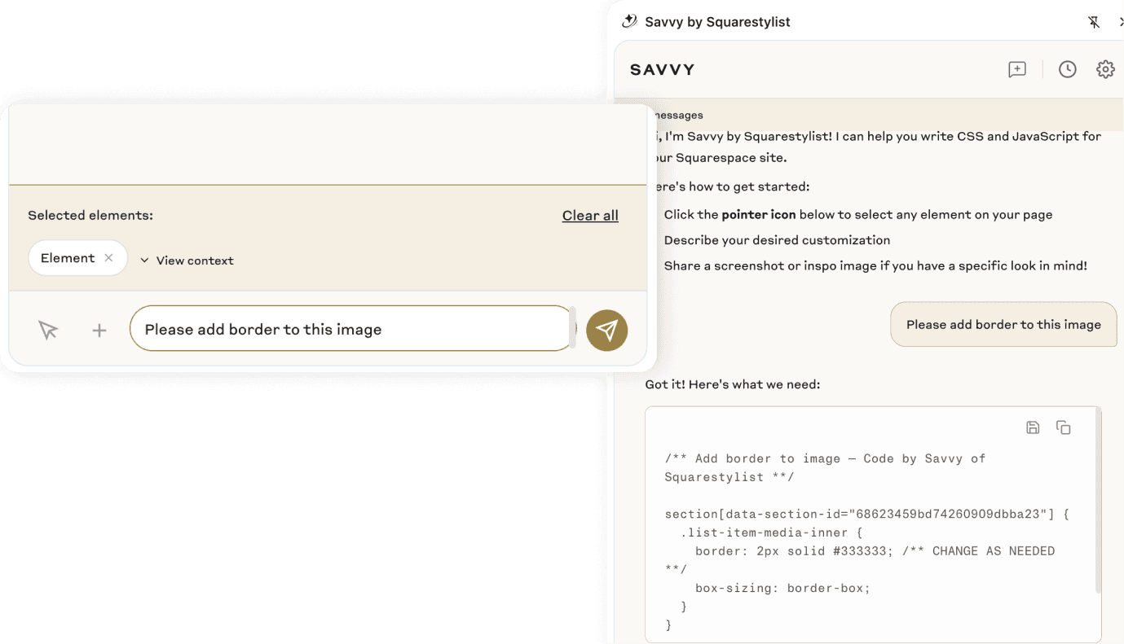The width and height of the screenshot is (1124, 644).
Task: Send the typed message
Action: [x=606, y=330]
